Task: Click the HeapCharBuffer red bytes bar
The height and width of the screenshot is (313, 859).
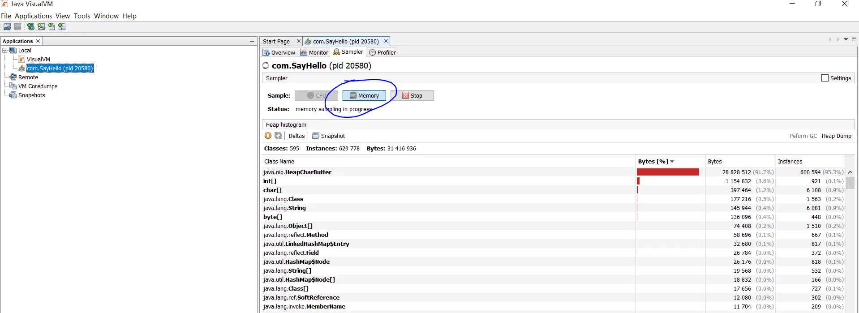Action: (668, 172)
